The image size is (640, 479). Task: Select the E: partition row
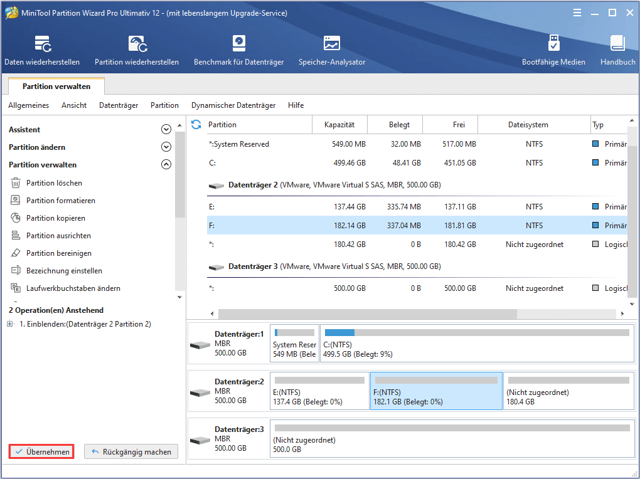tap(417, 207)
